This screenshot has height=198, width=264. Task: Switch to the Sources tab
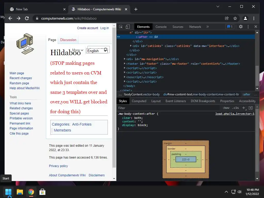[178, 27]
